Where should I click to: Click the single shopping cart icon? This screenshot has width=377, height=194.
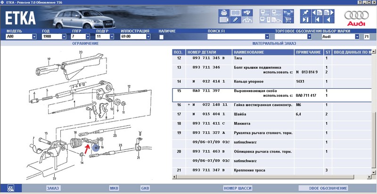point(288,20)
